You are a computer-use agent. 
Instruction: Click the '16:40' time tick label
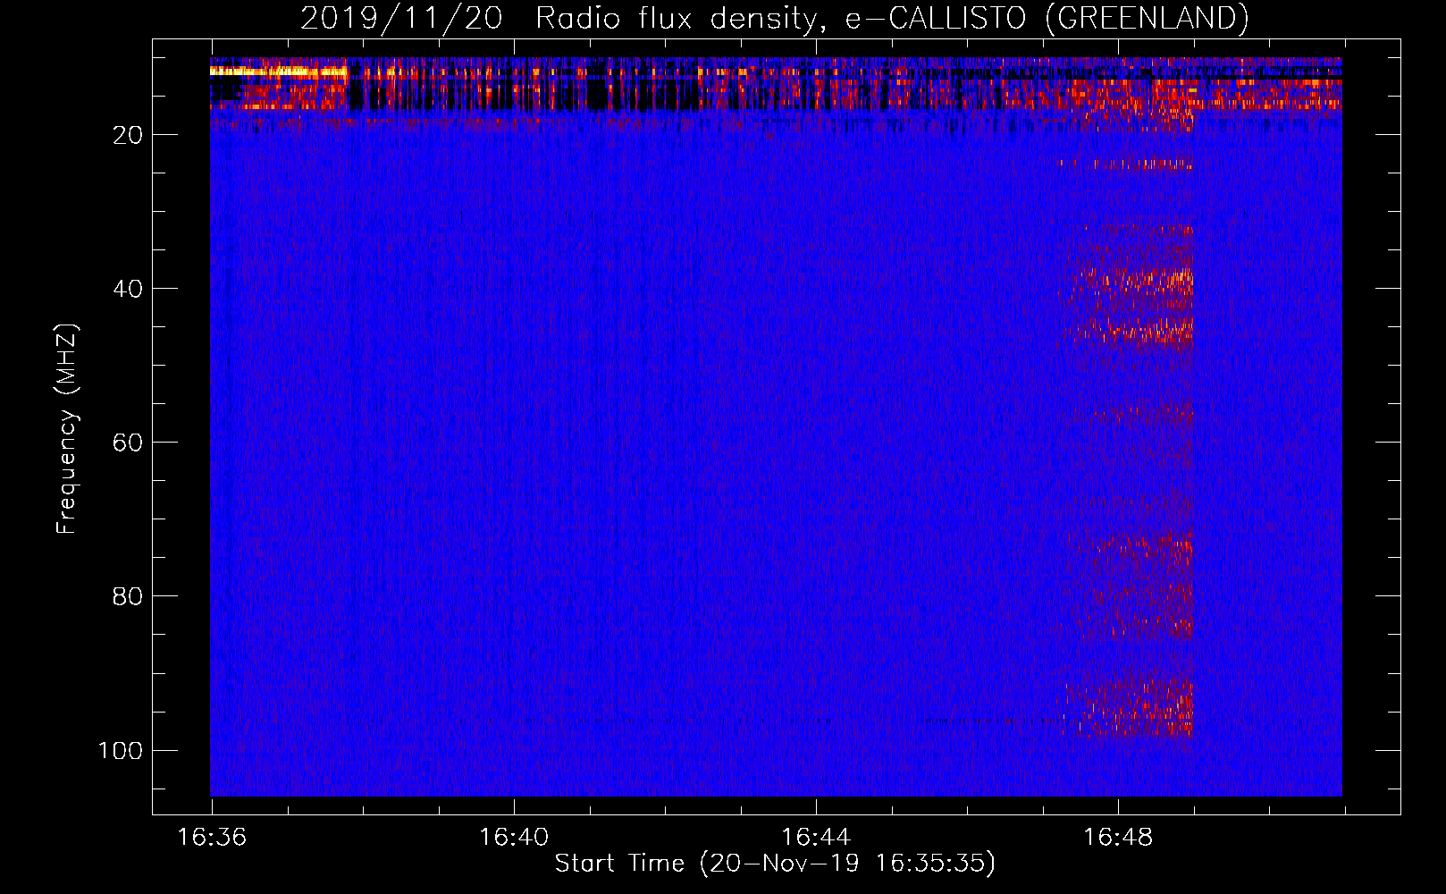pos(514,838)
